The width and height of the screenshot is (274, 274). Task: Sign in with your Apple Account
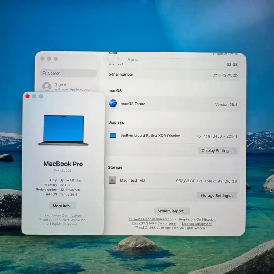tap(68, 87)
